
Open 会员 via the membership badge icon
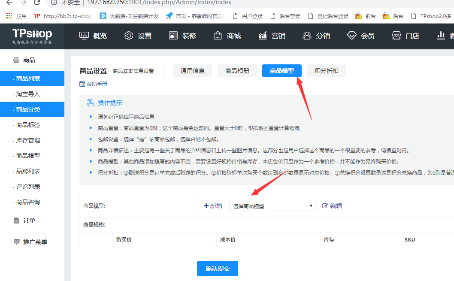[352, 36]
